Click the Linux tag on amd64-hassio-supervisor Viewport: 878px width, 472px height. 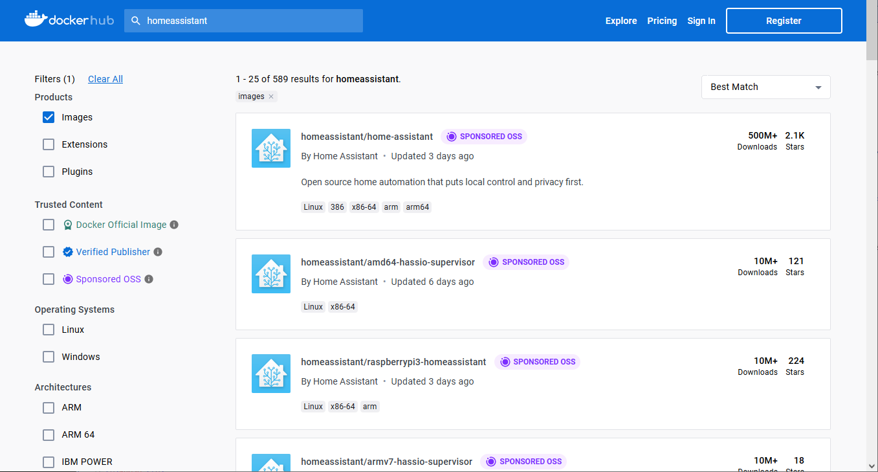(313, 307)
